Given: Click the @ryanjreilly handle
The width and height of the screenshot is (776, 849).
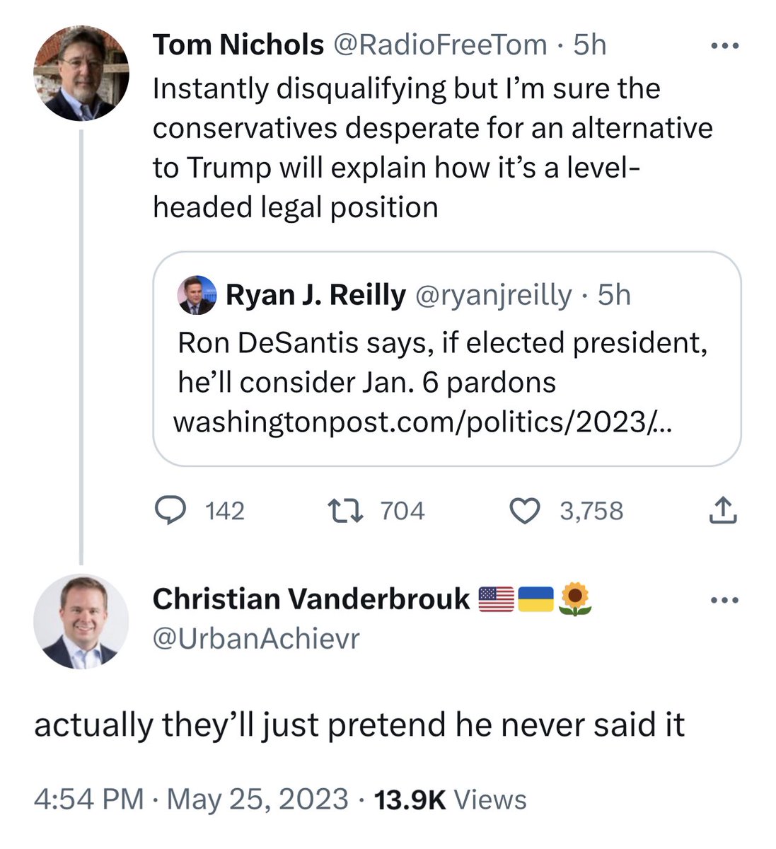Looking at the screenshot, I should click(x=492, y=295).
